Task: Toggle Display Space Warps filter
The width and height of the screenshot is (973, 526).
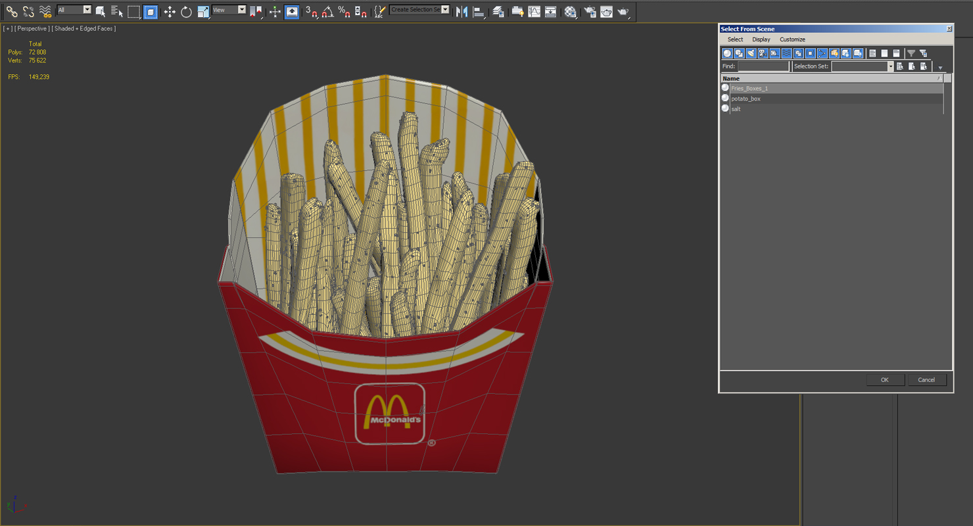Action: pos(786,53)
